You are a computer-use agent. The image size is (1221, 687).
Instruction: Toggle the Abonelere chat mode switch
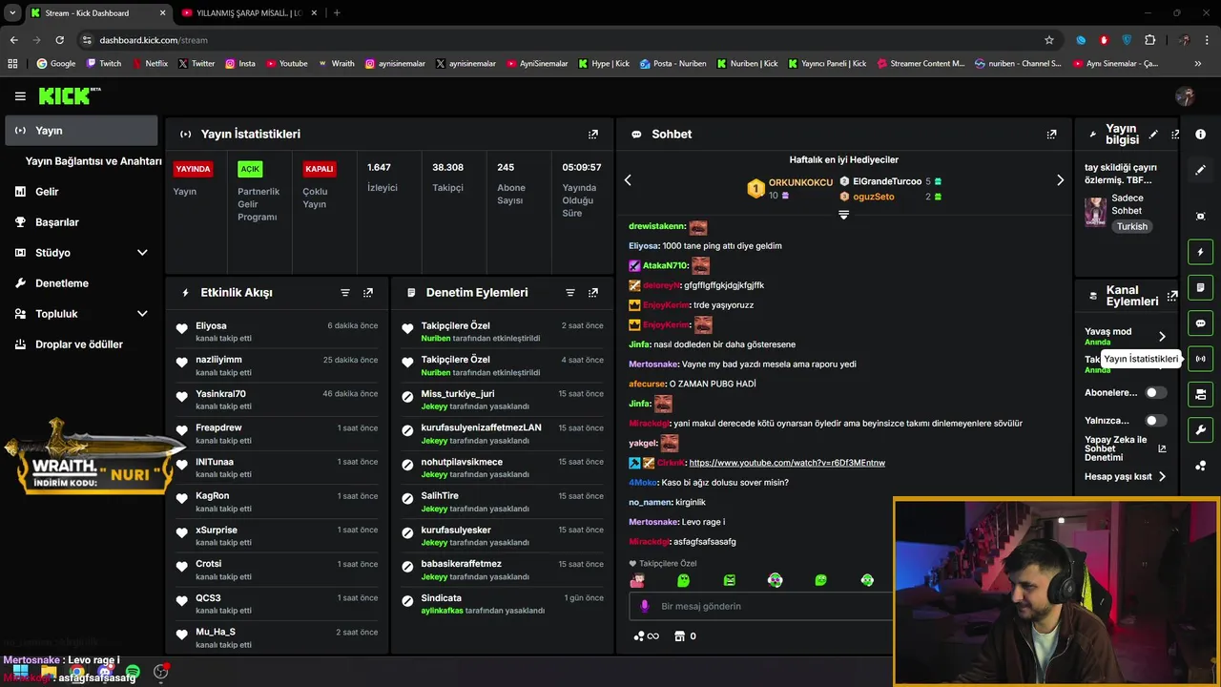(x=1155, y=392)
